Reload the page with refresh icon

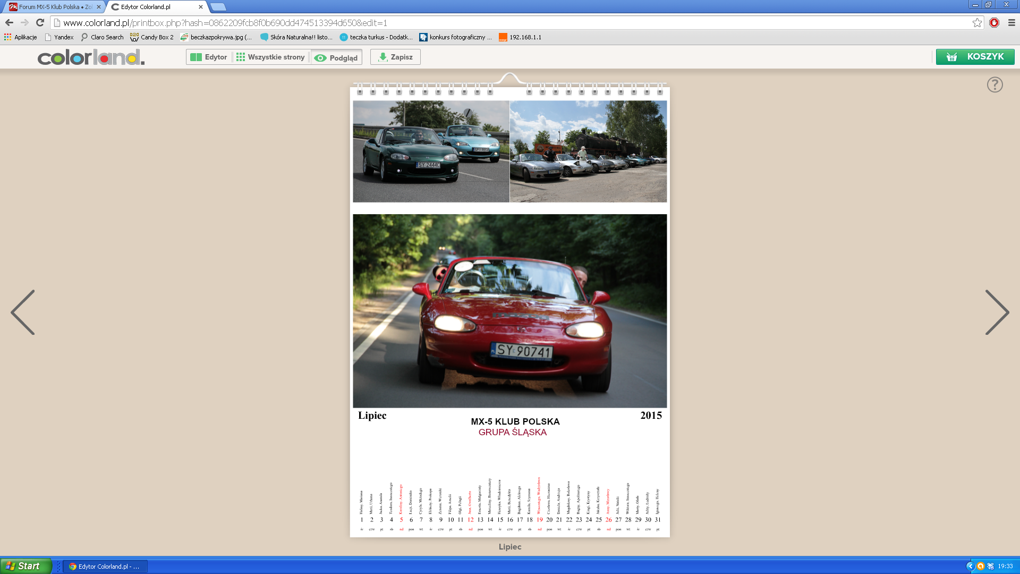[x=40, y=23]
